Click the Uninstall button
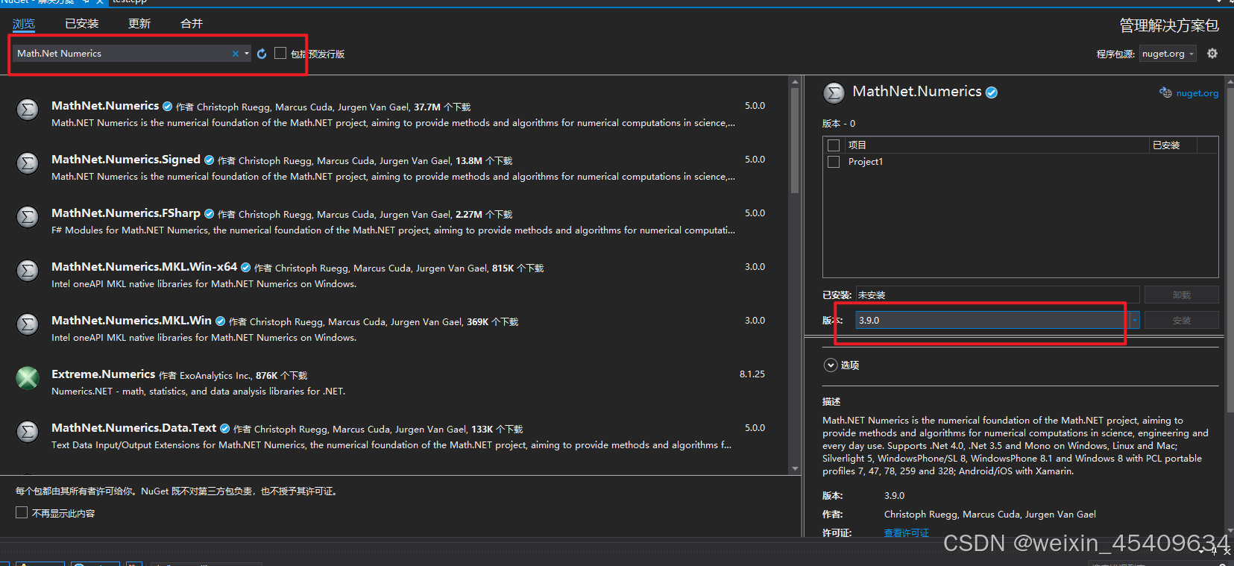 coord(1182,295)
